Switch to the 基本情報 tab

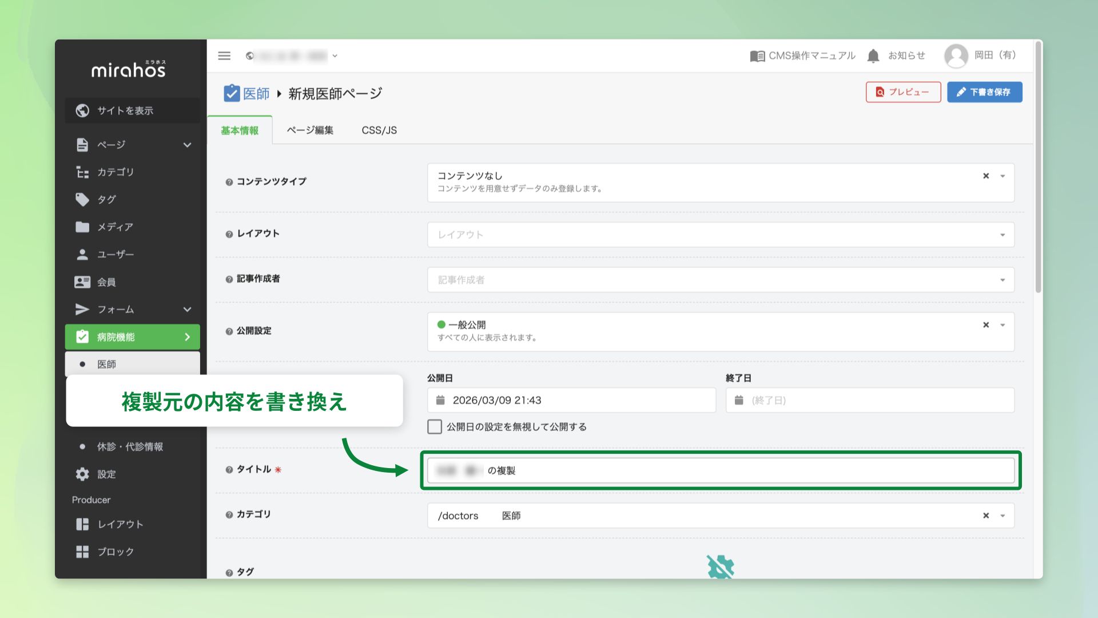(x=240, y=130)
